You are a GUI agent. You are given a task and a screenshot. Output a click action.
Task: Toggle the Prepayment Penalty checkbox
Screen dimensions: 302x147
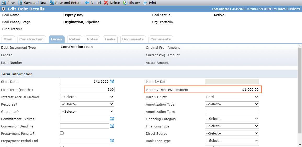point(62,133)
